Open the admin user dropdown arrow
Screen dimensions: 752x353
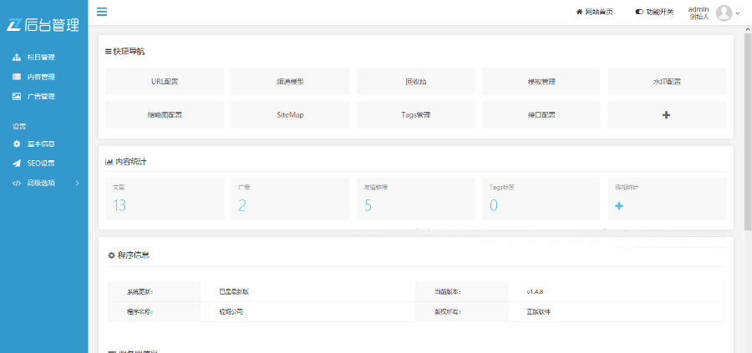[738, 13]
